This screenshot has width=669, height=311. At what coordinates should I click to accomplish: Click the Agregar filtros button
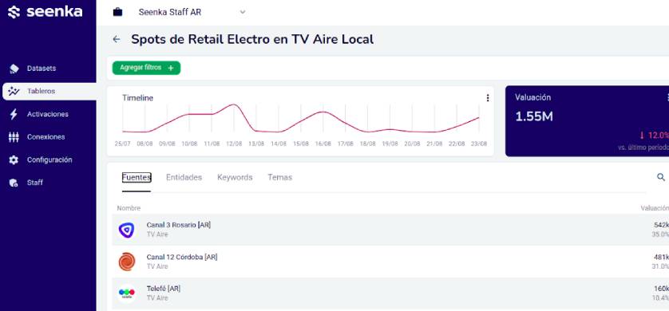146,68
